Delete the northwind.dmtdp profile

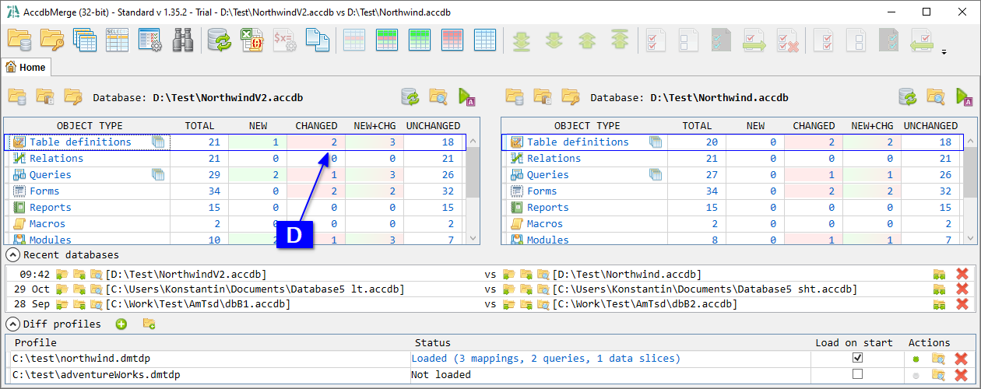(962, 359)
